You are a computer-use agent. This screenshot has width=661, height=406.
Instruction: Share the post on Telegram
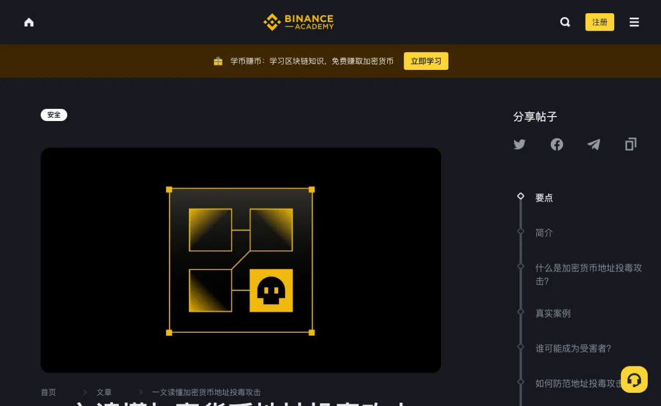594,144
